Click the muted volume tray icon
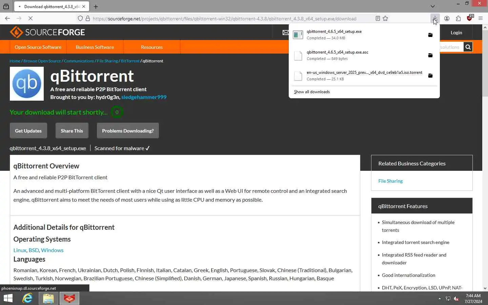 tap(456, 299)
